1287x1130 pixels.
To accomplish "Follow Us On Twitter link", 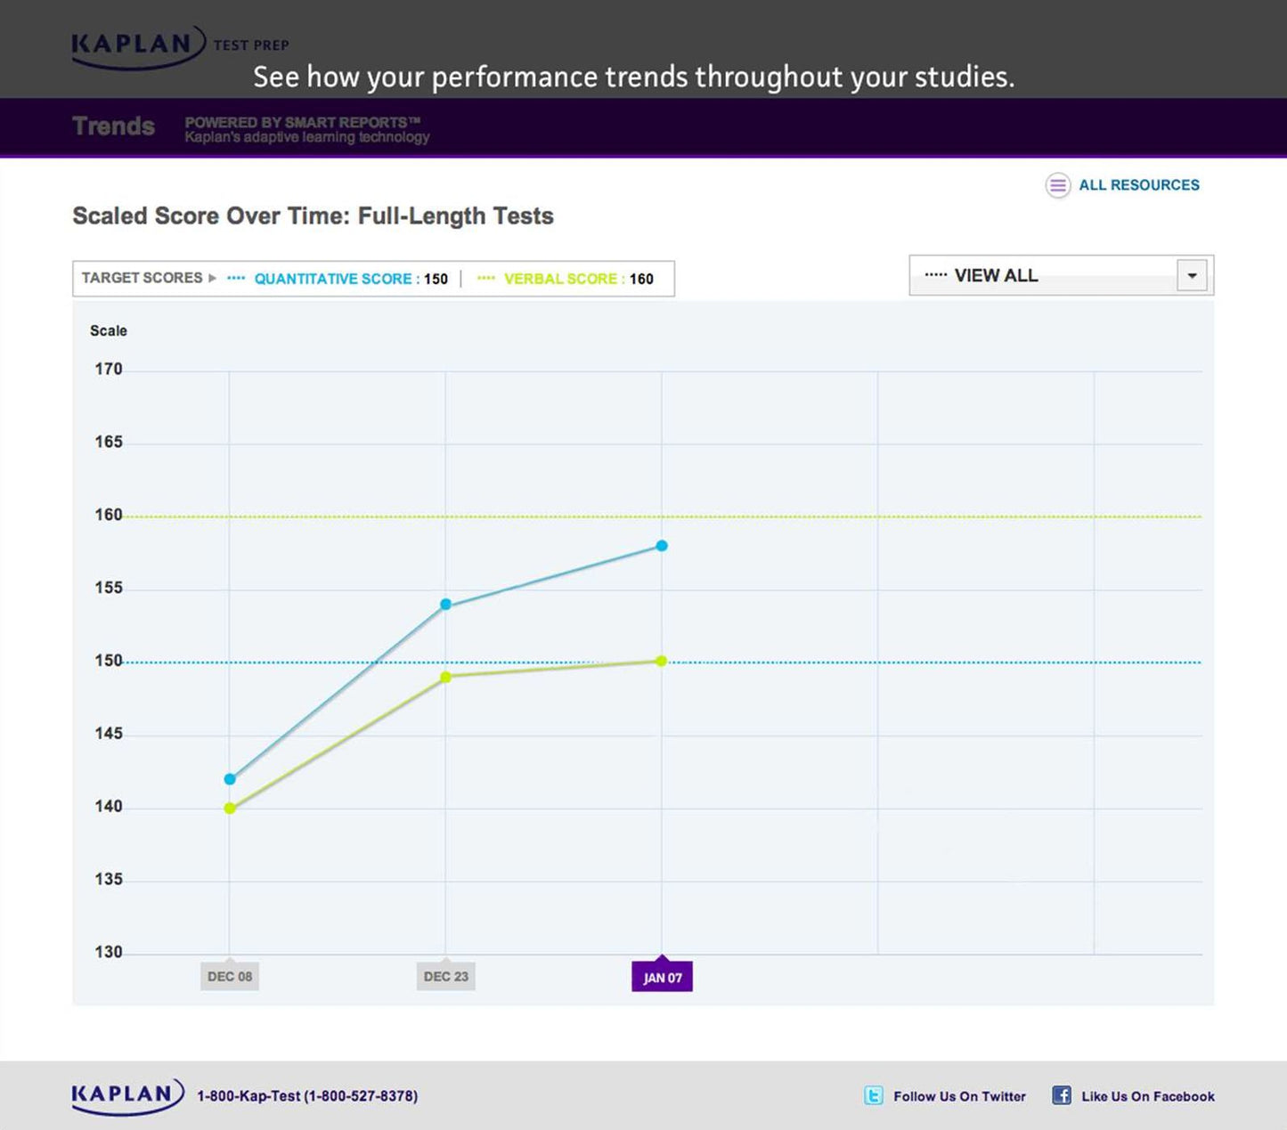I will [x=959, y=1096].
